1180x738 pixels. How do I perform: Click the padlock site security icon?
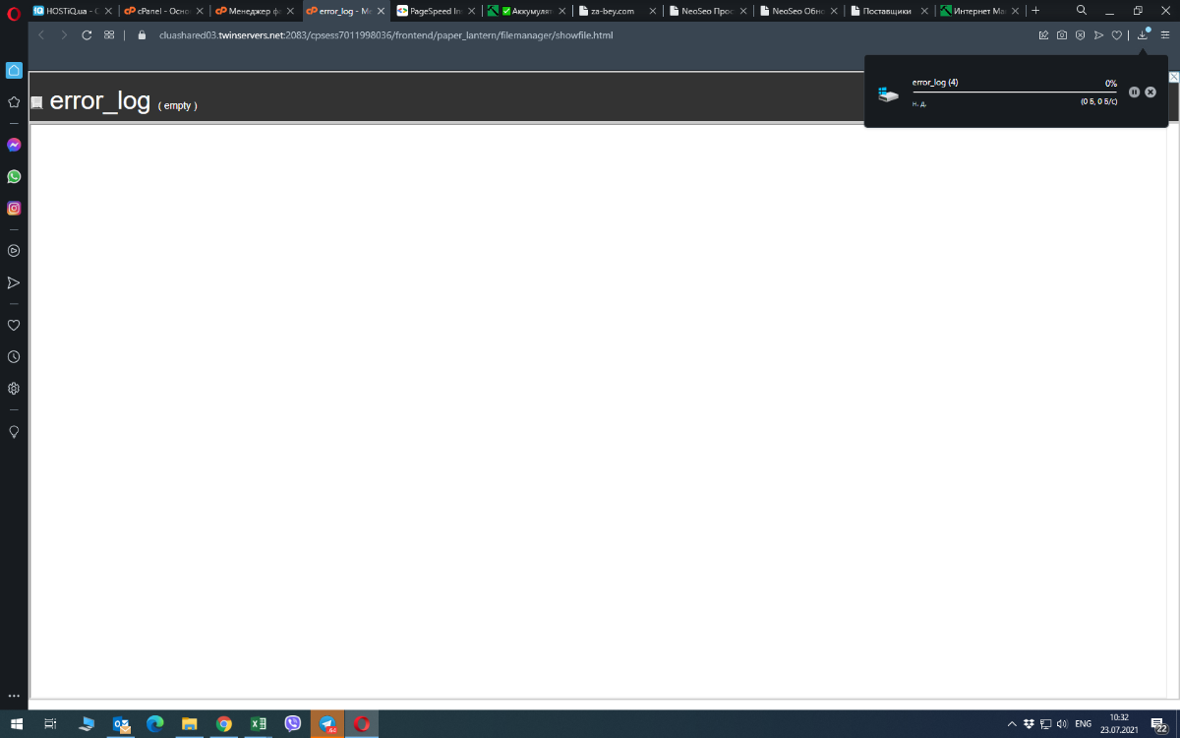coord(142,34)
